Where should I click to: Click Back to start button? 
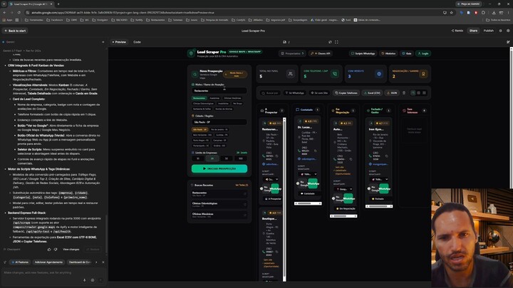tap(15, 31)
